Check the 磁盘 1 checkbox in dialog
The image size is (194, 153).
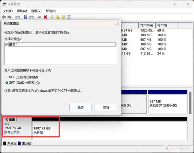[7, 44]
